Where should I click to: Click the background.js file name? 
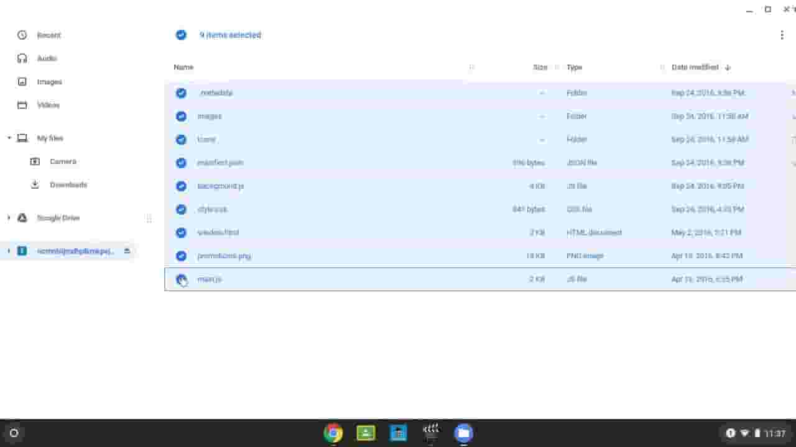click(x=221, y=186)
